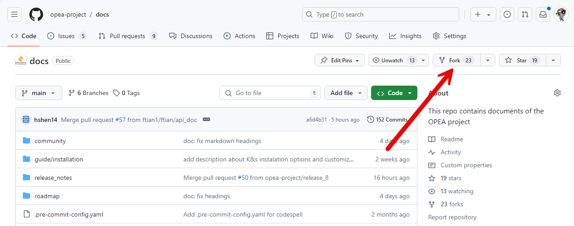The image size is (574, 226).
Task: Open the green Code dropdown
Action: tap(394, 93)
